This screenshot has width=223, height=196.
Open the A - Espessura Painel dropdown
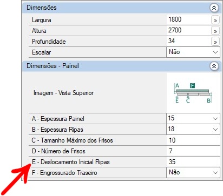[193, 118]
